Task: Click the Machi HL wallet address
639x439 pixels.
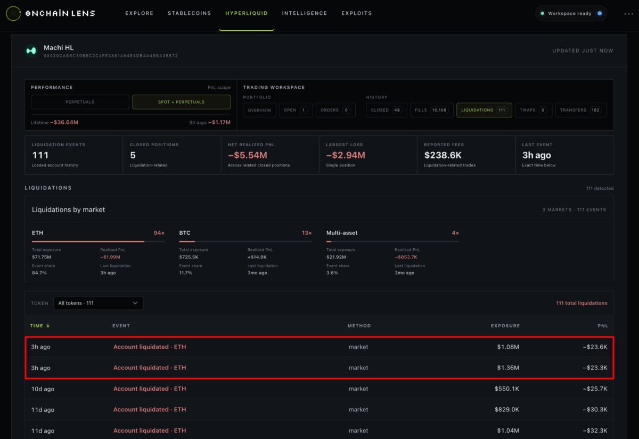Action: [x=111, y=56]
